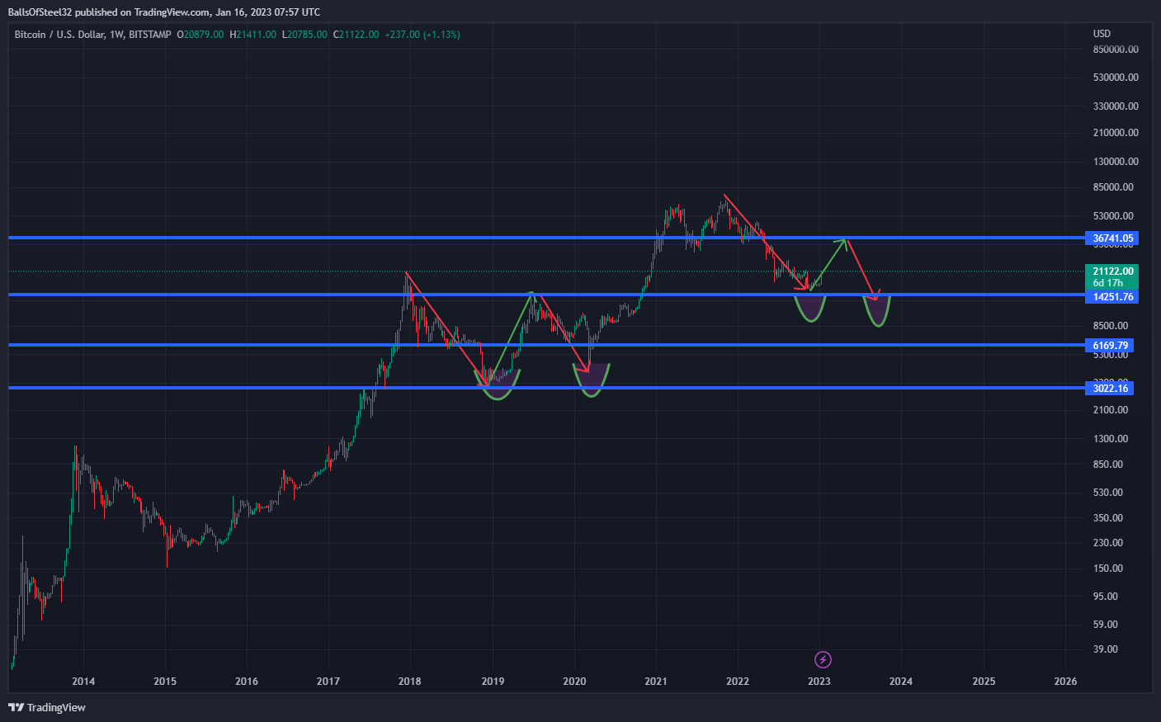This screenshot has height=722, width=1161.
Task: Click the 2017 year label on time axis
Action: click(328, 682)
